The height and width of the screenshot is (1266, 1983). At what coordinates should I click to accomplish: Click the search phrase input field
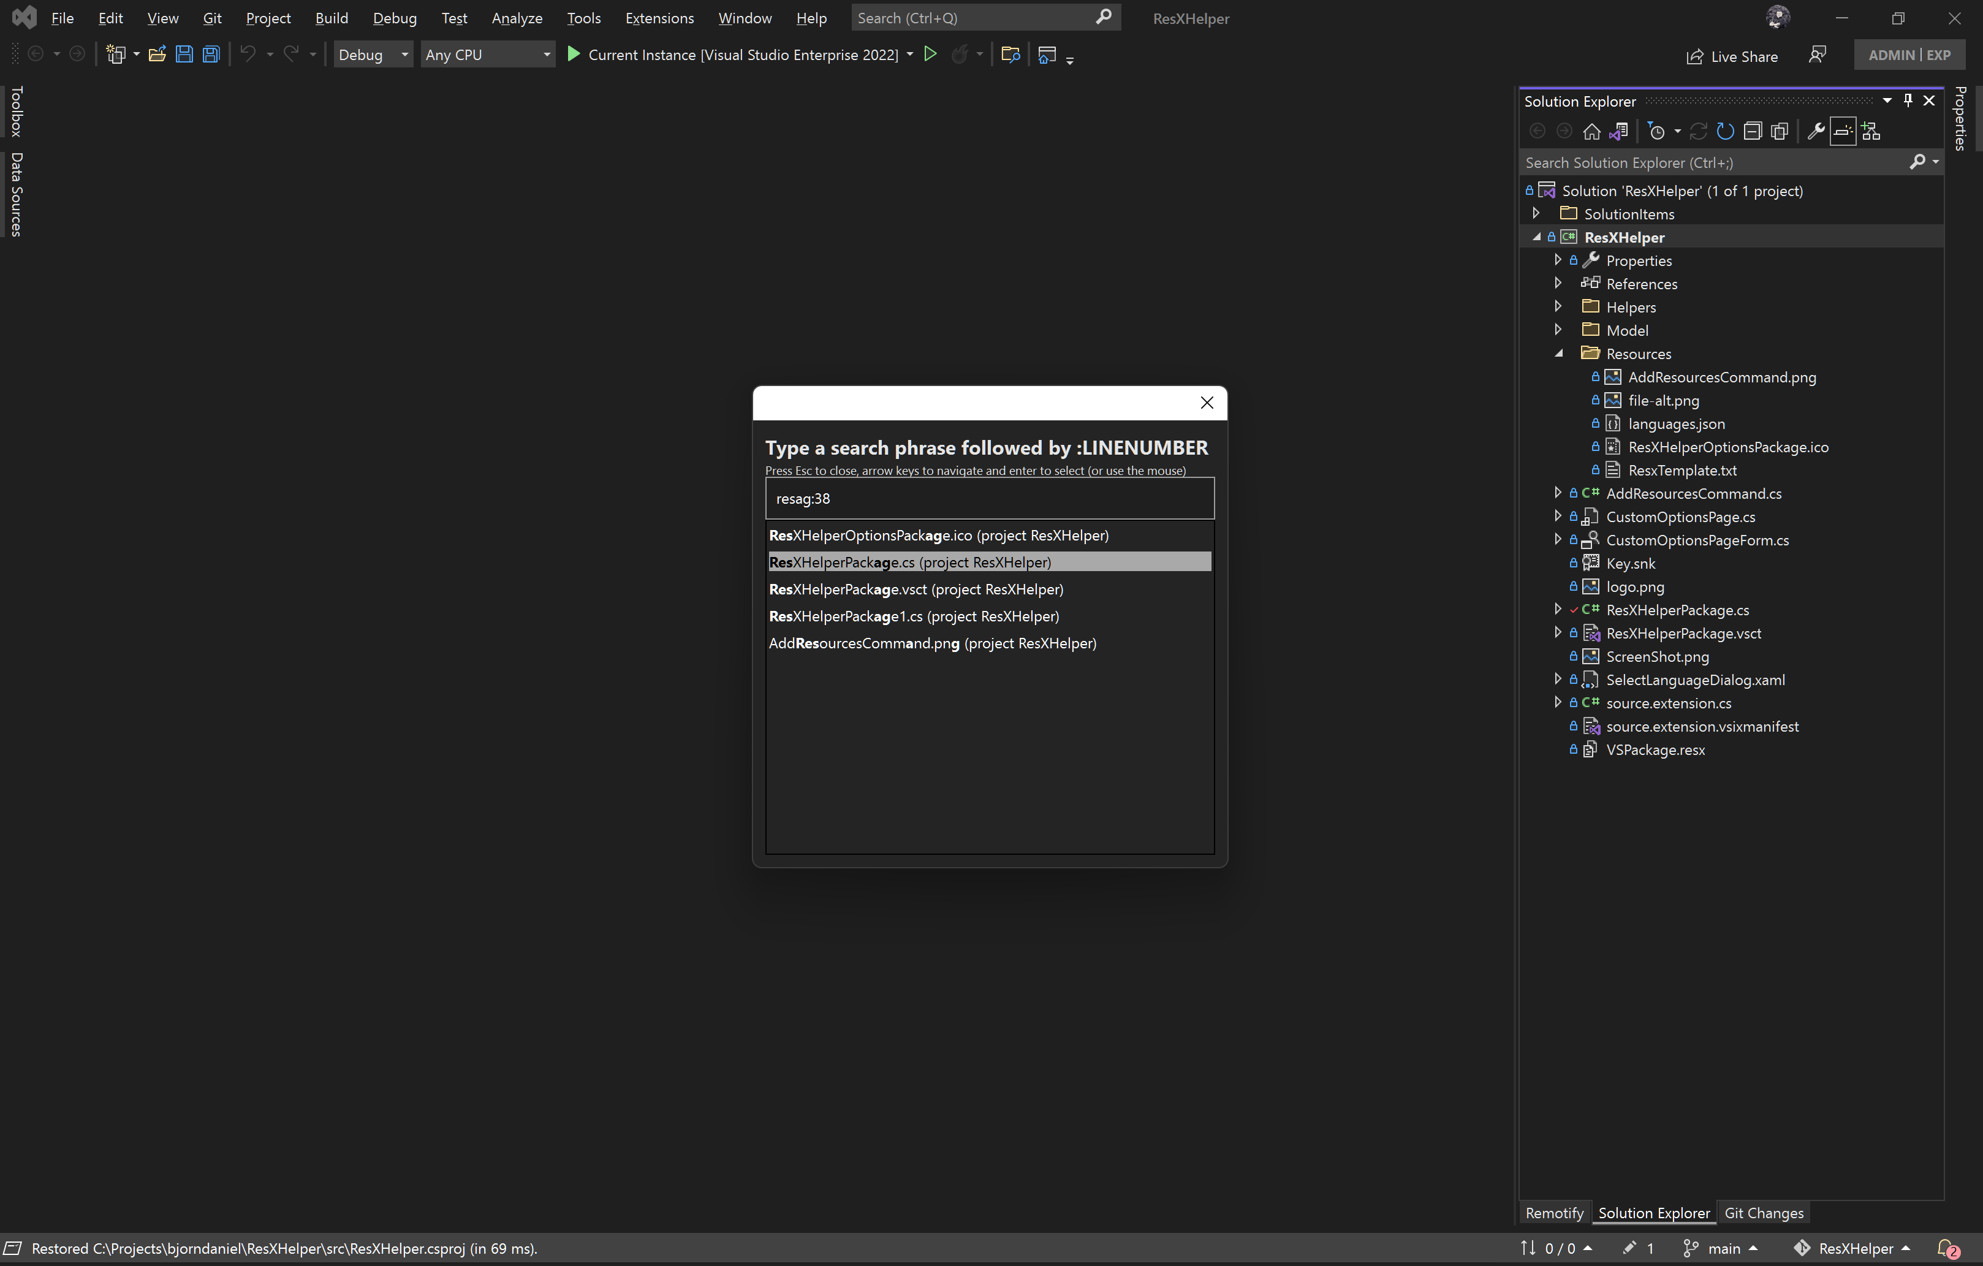tap(987, 499)
